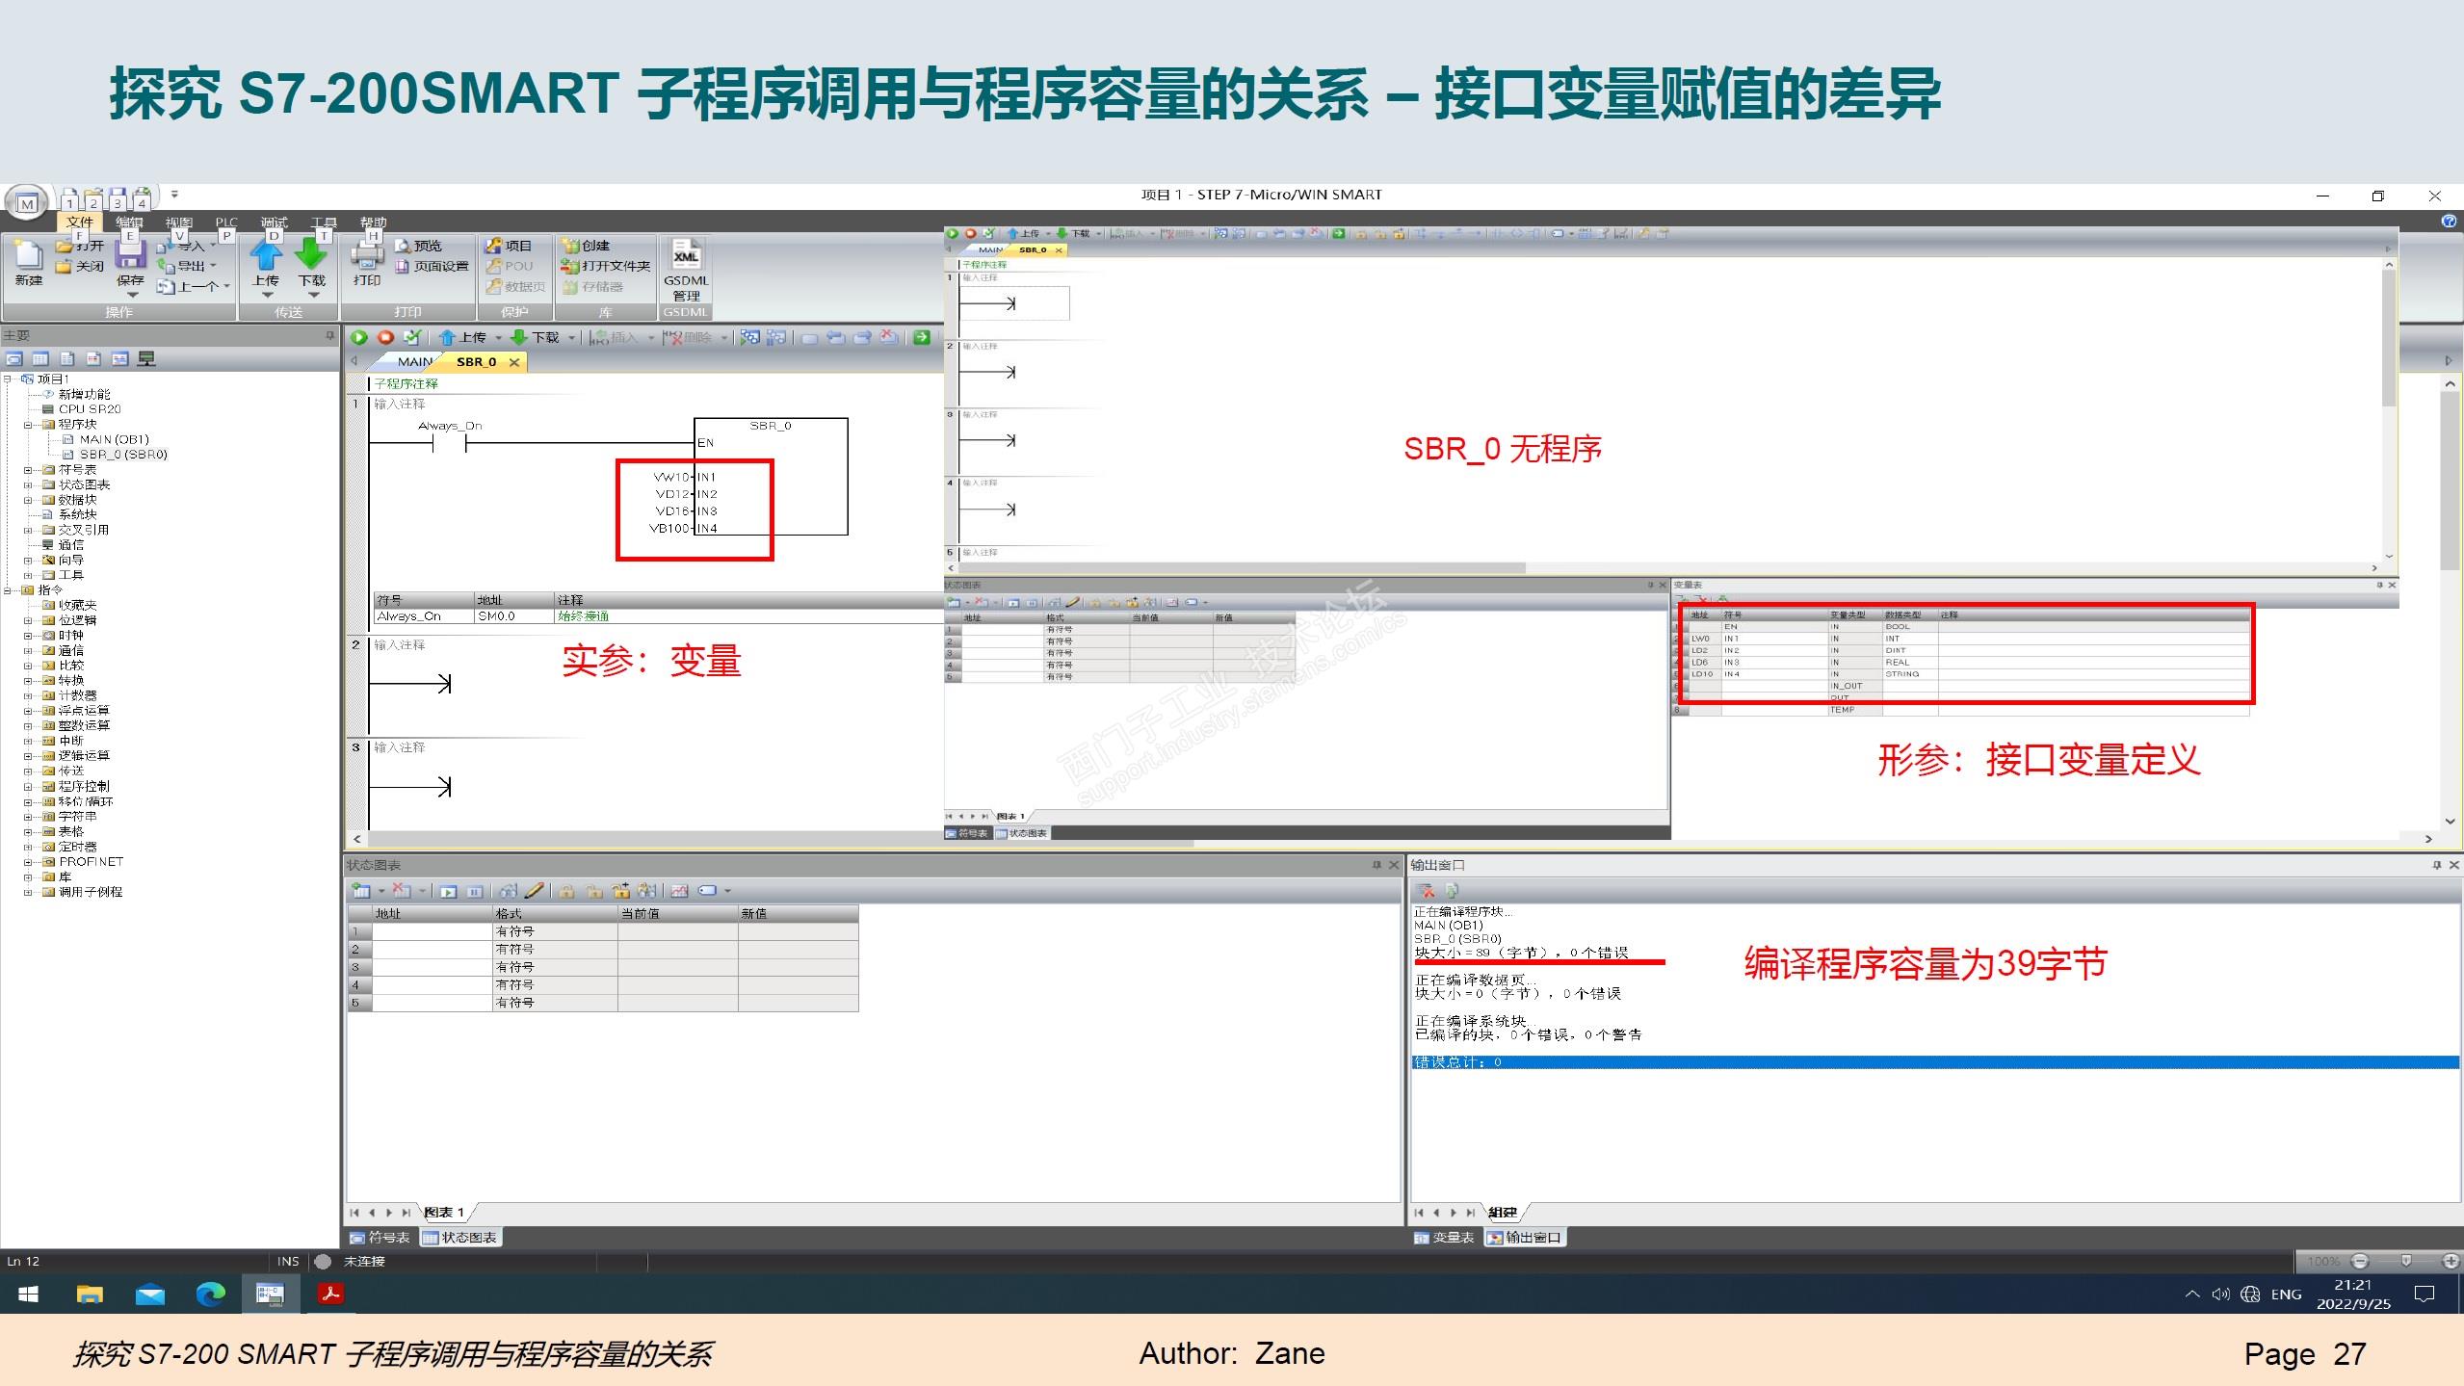Expand the Symbol Table tree node
Image resolution: width=2464 pixels, height=1386 pixels.
[28, 470]
